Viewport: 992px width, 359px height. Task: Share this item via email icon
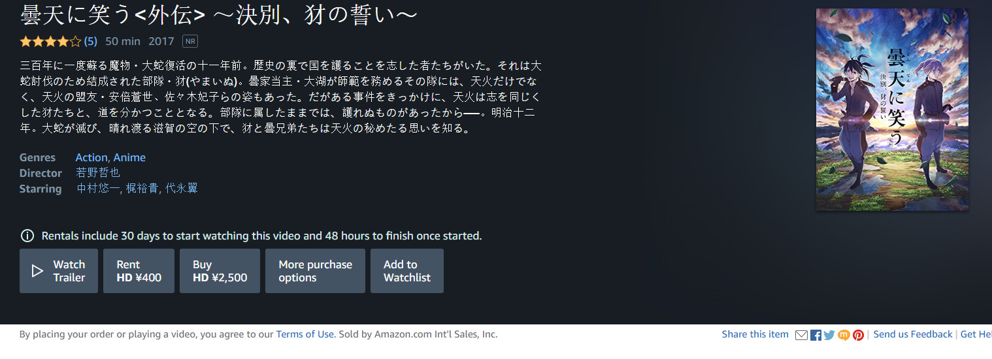pyautogui.click(x=801, y=335)
